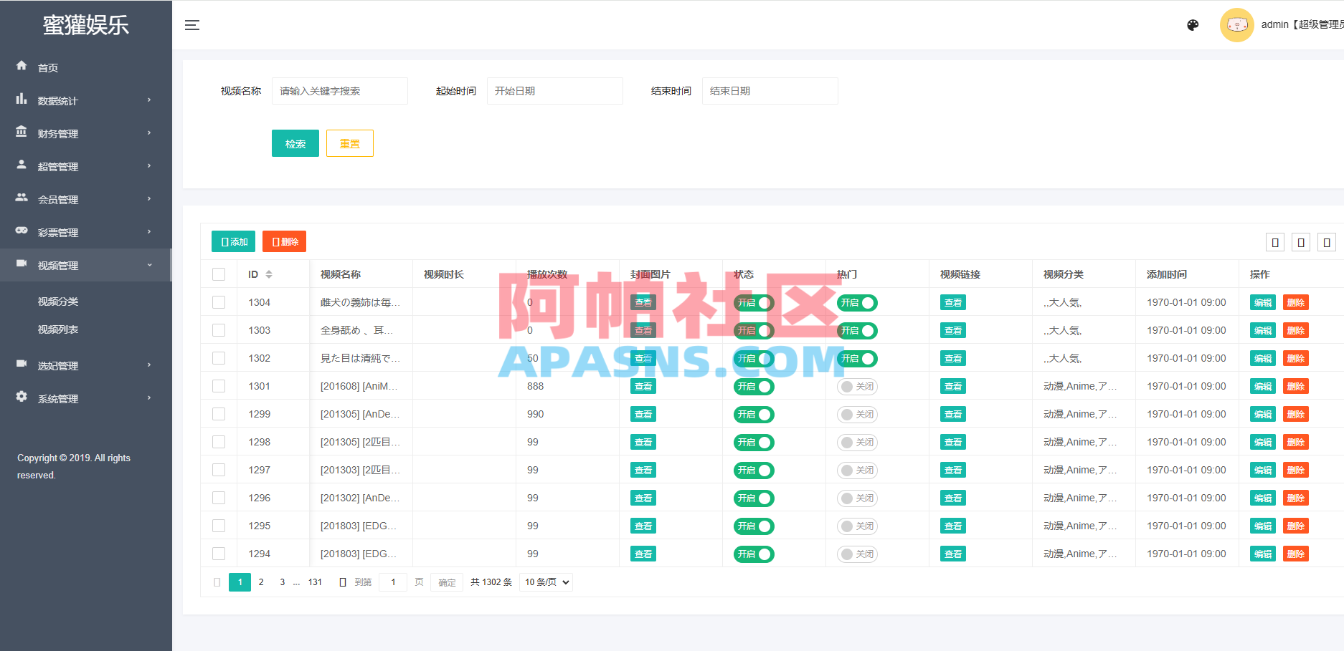Click the 首页 home icon in the sidebar

click(22, 67)
